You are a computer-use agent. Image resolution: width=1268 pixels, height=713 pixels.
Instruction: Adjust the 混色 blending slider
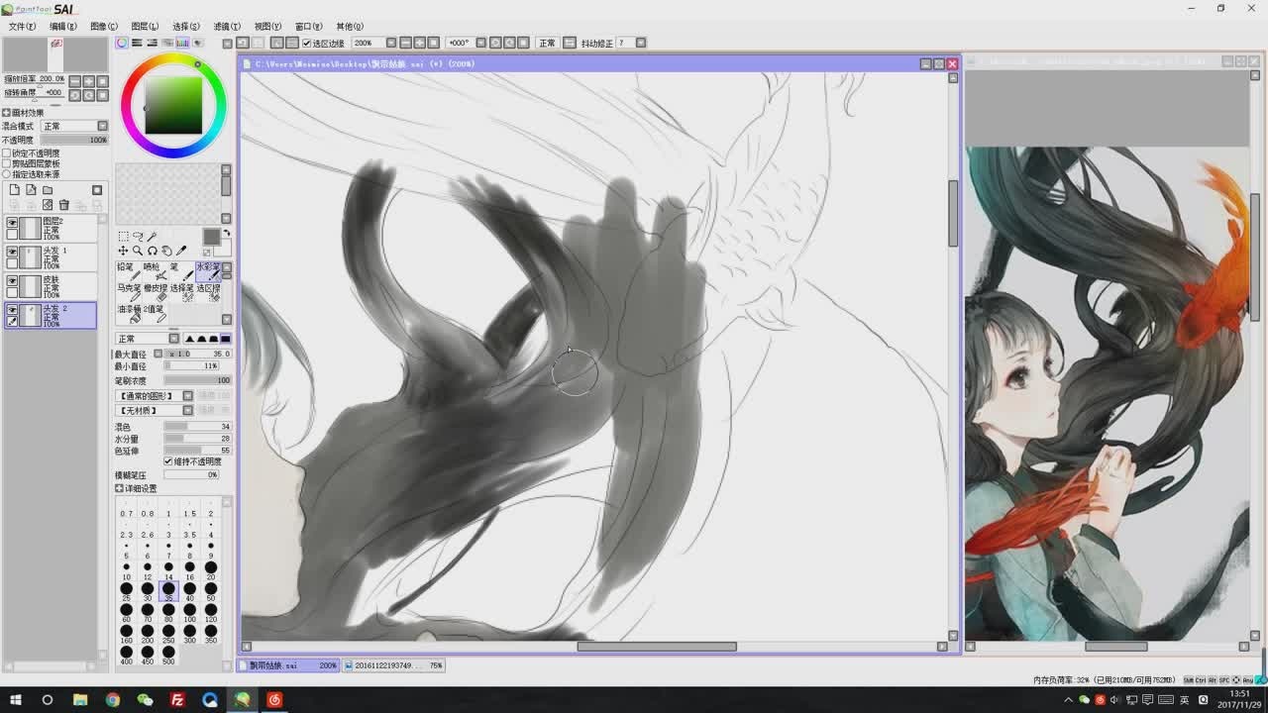click(x=197, y=427)
